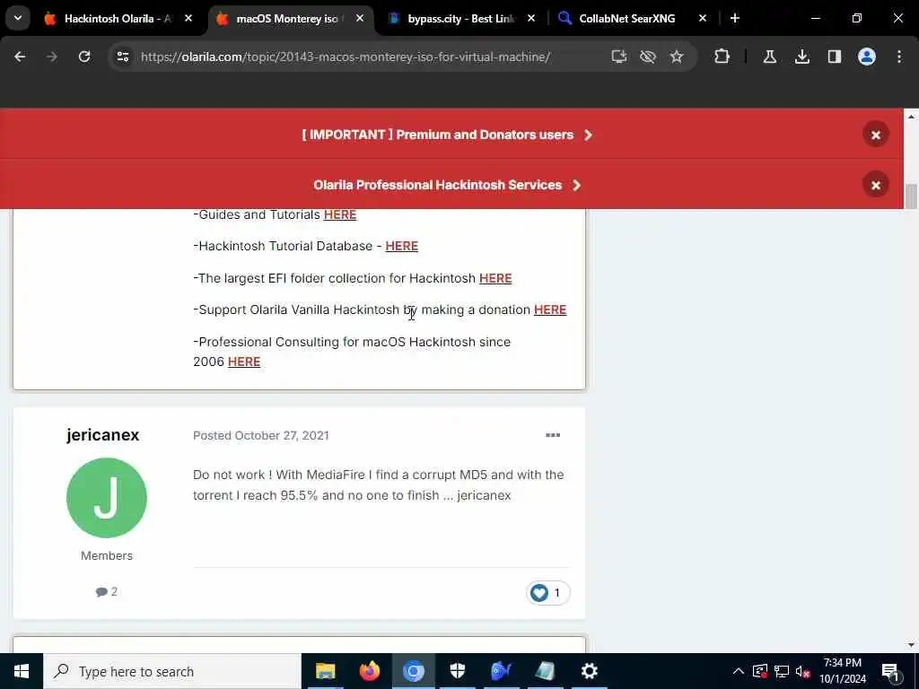View site information icon in address bar

coord(122,57)
